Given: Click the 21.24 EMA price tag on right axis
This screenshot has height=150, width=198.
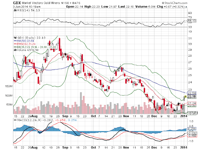Looking at the screenshot, I should (x=192, y=103).
